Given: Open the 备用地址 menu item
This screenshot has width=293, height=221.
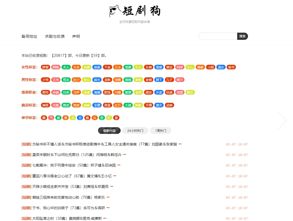Looking at the screenshot, I should coord(29,36).
